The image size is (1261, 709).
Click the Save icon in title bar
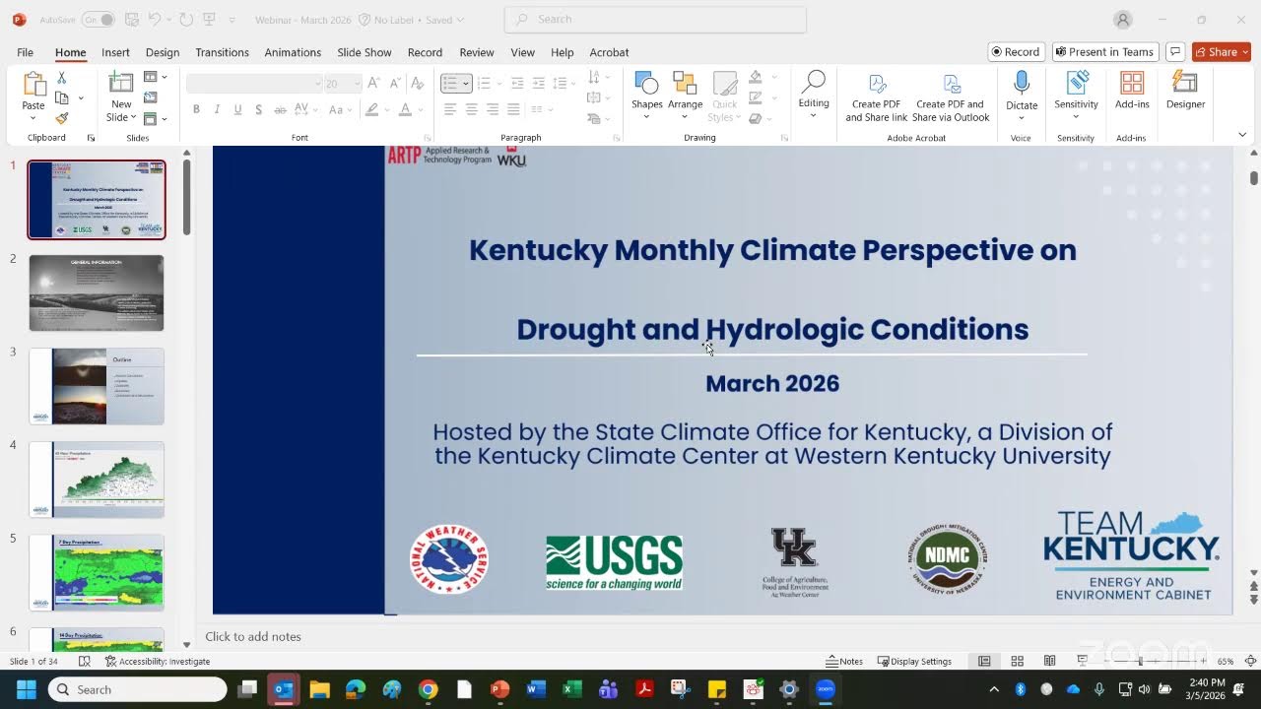[x=132, y=20]
